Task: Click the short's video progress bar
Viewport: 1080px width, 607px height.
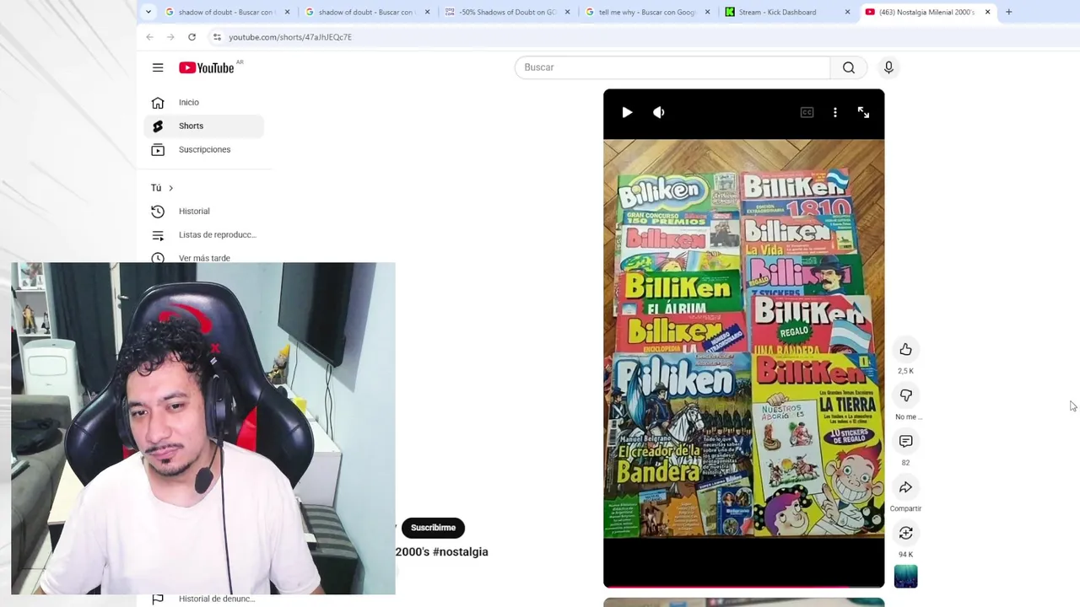Action: pyautogui.click(x=743, y=586)
